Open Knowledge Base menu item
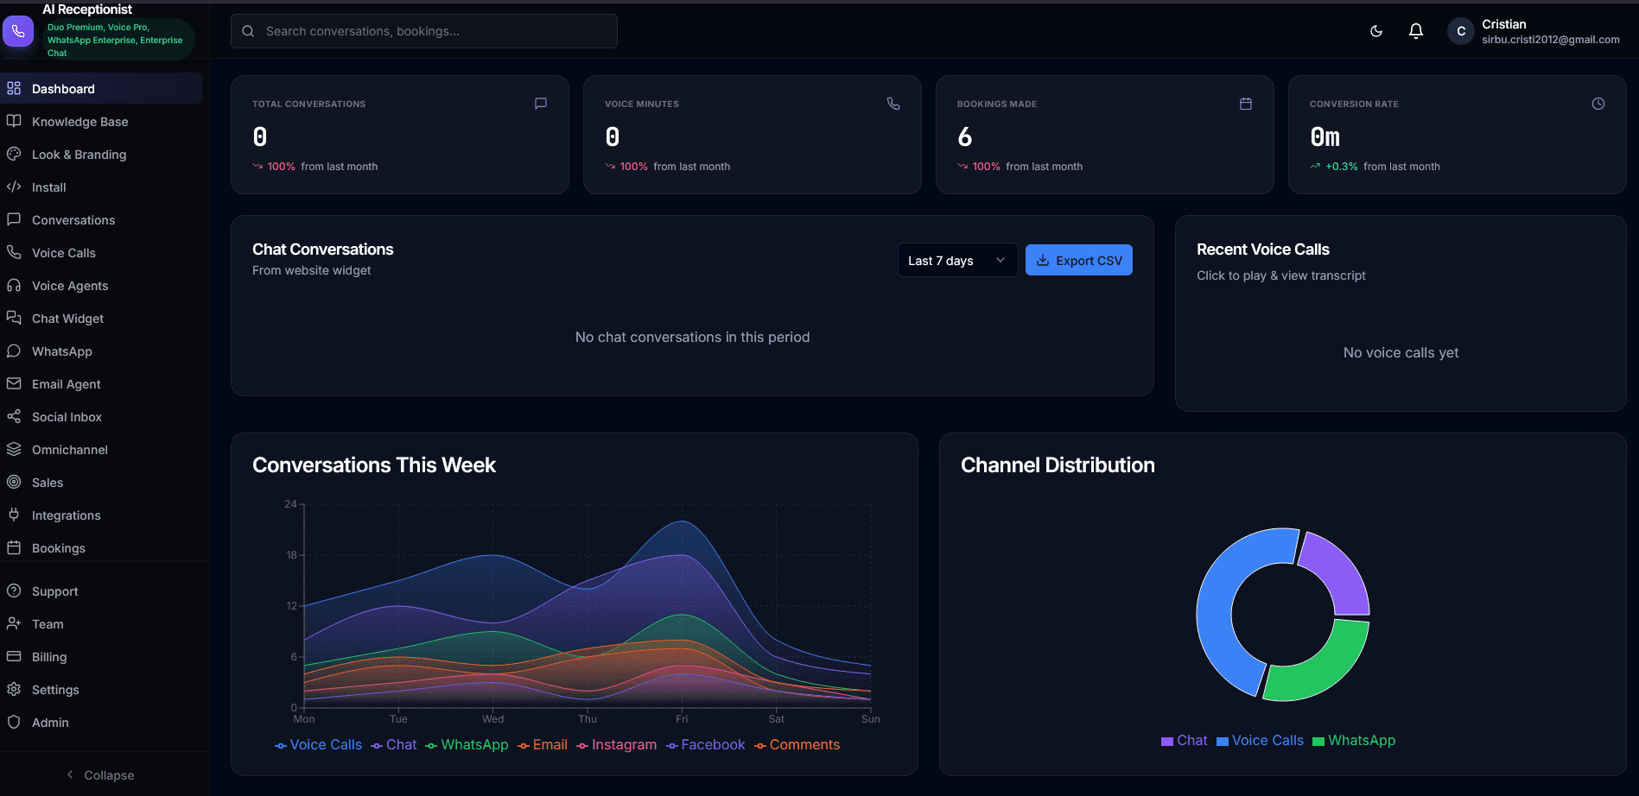1639x796 pixels. click(101, 121)
